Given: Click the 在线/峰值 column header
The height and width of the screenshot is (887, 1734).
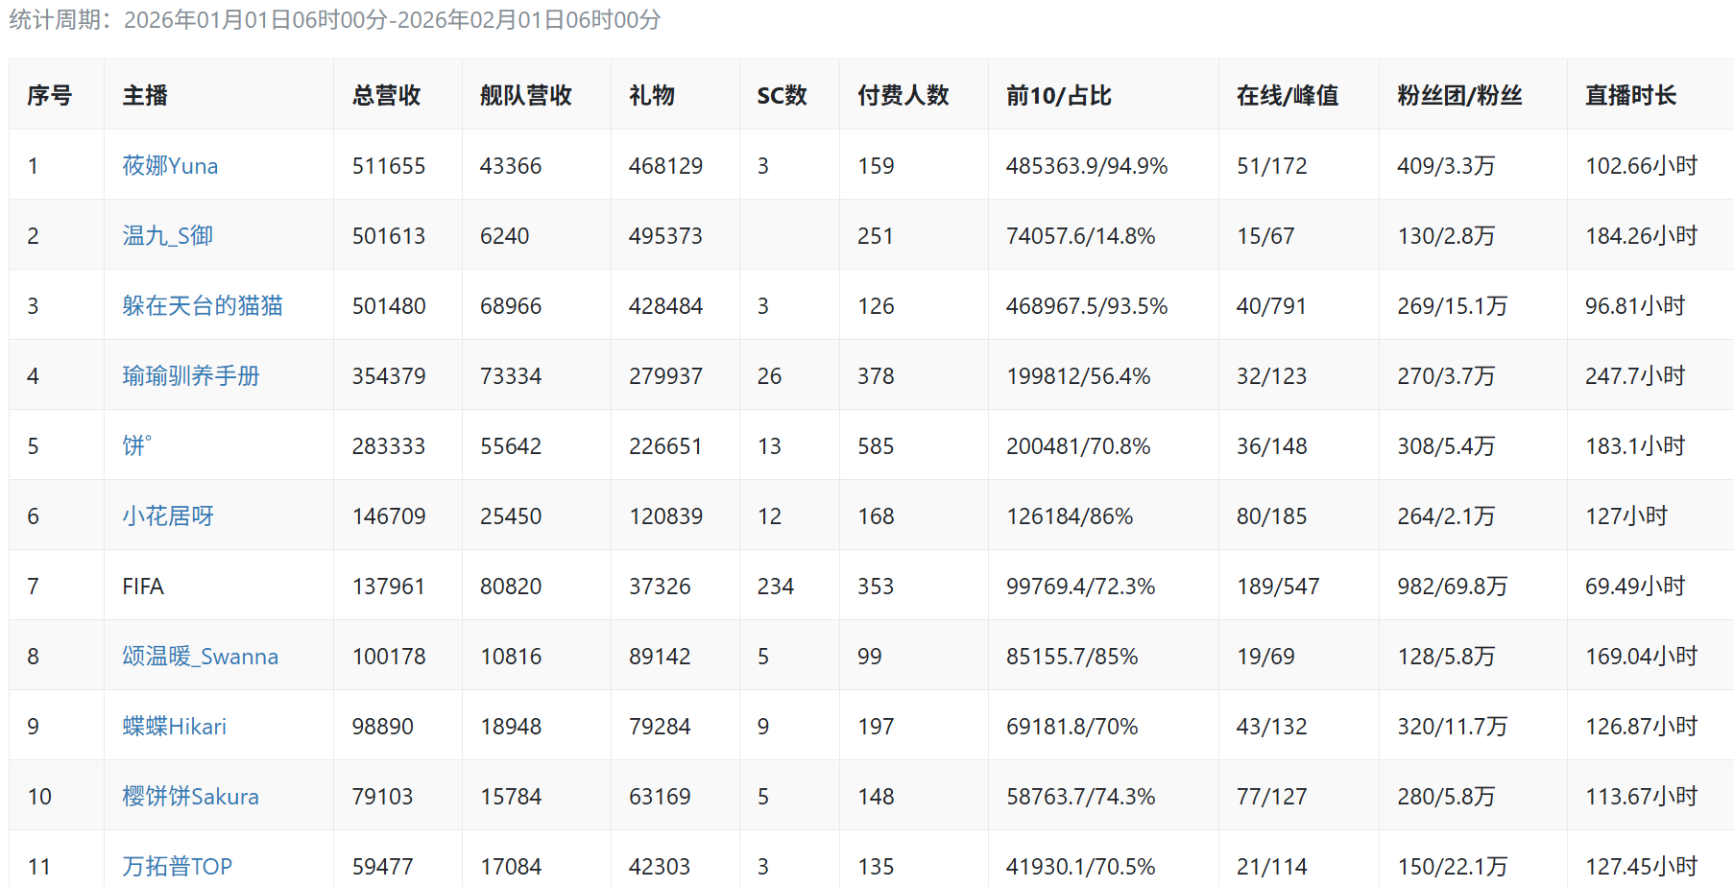Looking at the screenshot, I should point(1287,95).
